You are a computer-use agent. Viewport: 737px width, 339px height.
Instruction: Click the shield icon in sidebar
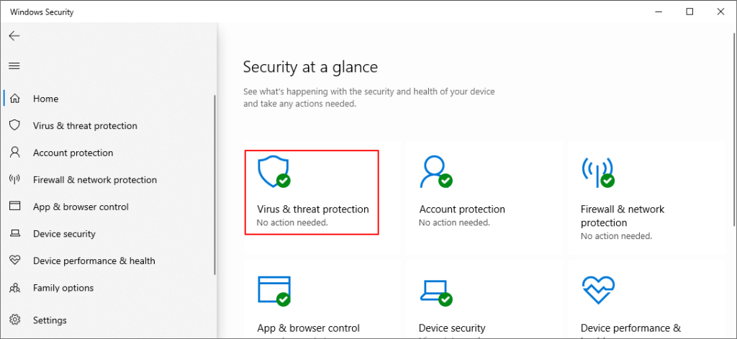tap(14, 125)
